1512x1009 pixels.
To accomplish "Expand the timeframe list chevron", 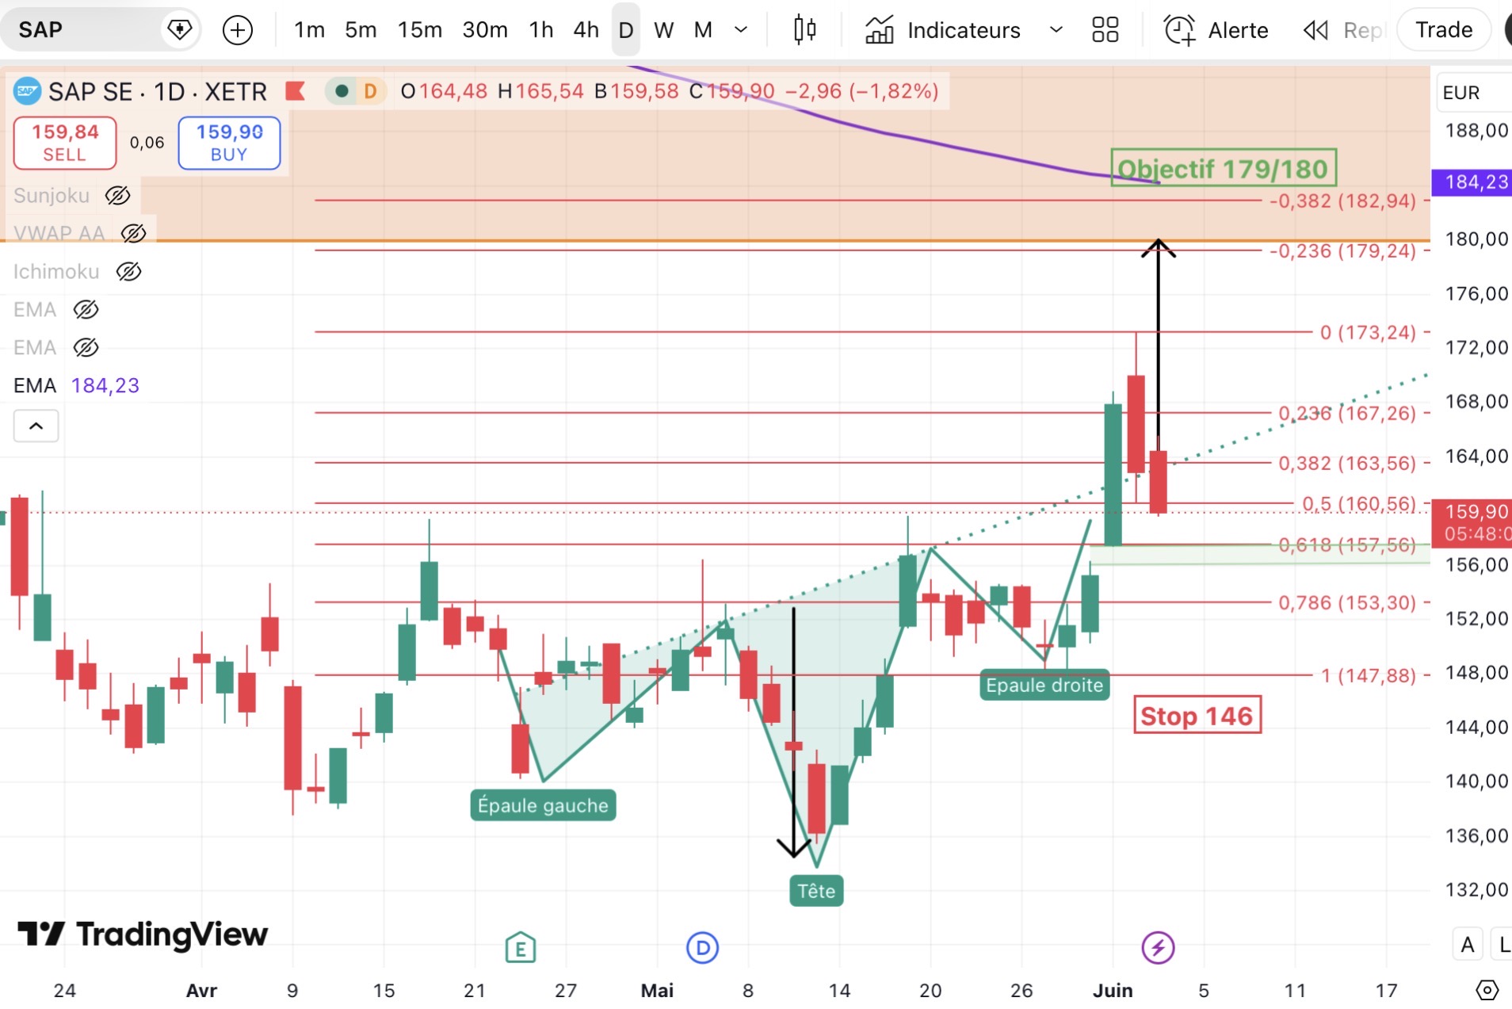I will tap(741, 30).
